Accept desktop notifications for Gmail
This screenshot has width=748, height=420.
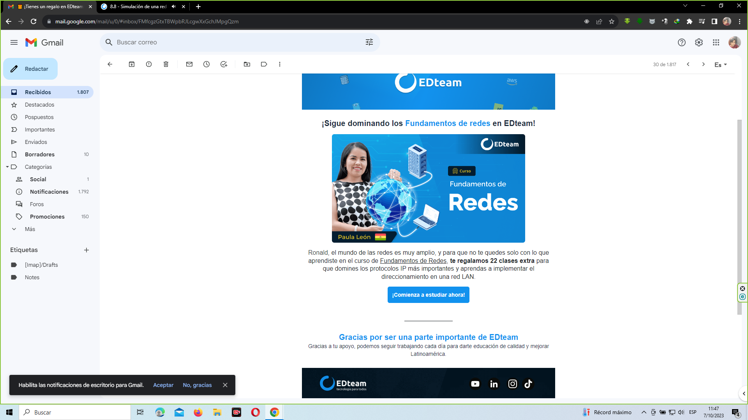pyautogui.click(x=163, y=385)
